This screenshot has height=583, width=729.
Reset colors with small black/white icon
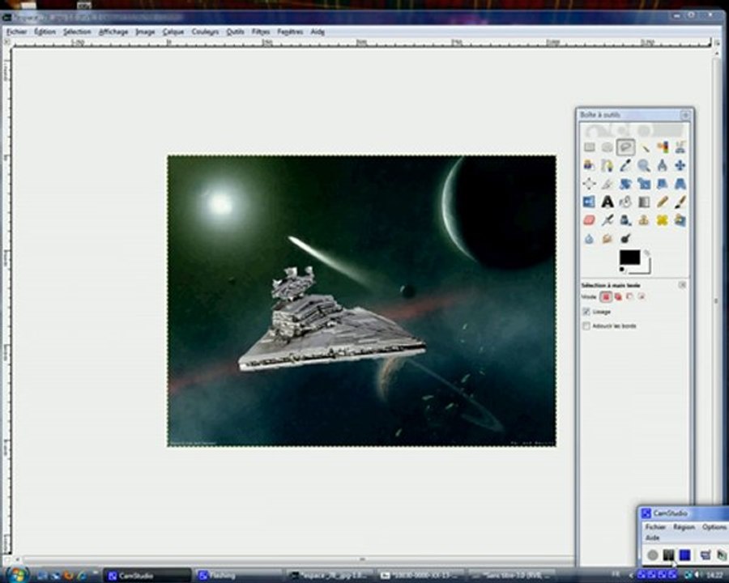[x=622, y=270]
